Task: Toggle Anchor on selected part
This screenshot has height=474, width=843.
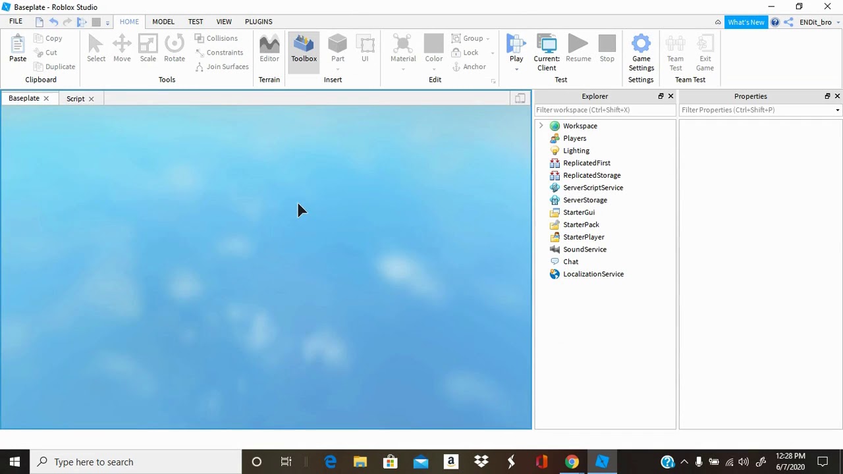Action: 469,66
